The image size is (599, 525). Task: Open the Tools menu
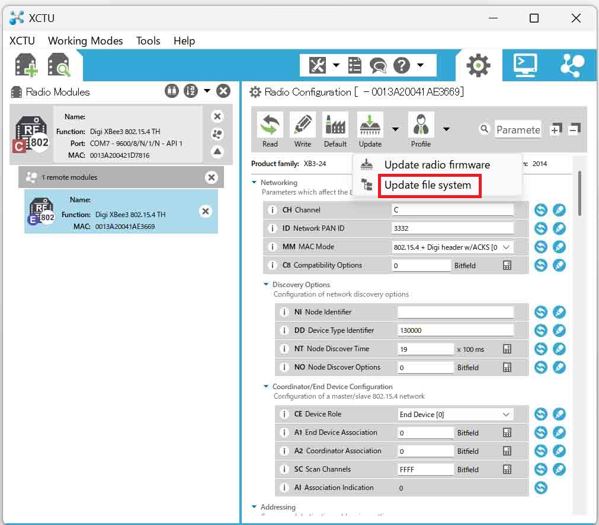(x=148, y=41)
